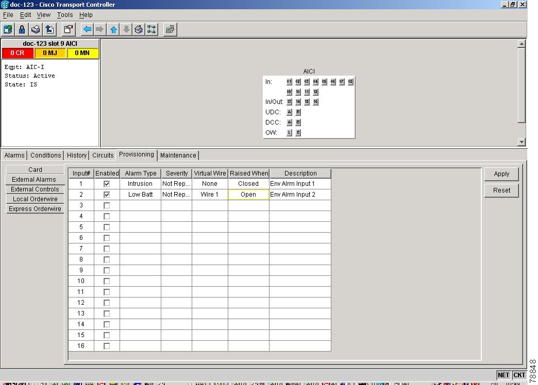Select input port 08 on AICI card
Image resolution: width=538 pixels, height=385 pixels.
tap(350, 82)
